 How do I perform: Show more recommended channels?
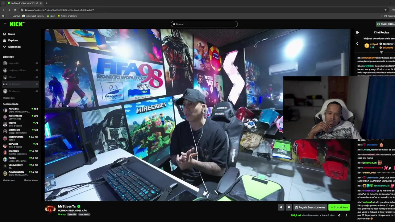point(9,180)
